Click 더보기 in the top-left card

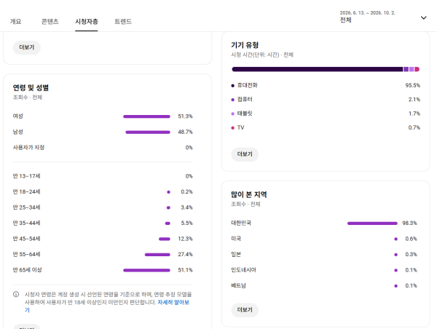[x=27, y=47]
